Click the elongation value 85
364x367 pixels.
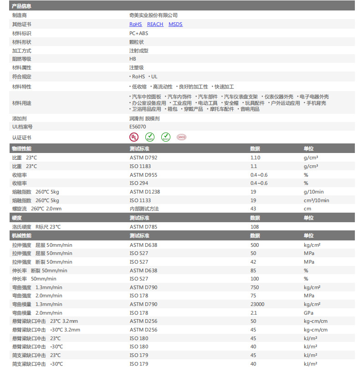253,271
